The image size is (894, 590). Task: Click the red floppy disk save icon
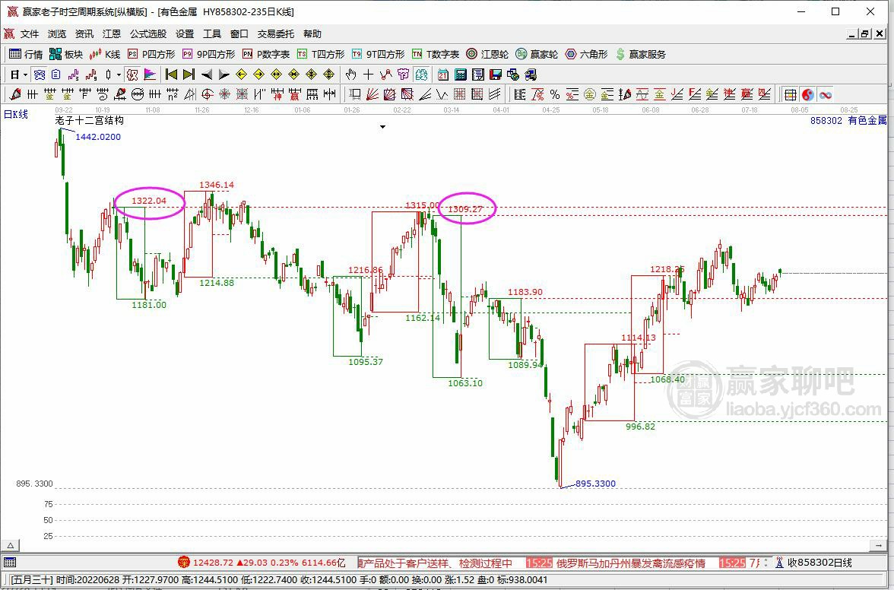496,75
